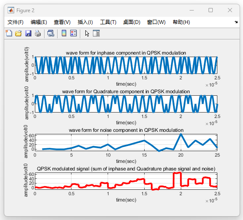Dock the figure using the menu bar arrow
Image resolution: width=243 pixels, height=220 pixels.
click(x=236, y=22)
